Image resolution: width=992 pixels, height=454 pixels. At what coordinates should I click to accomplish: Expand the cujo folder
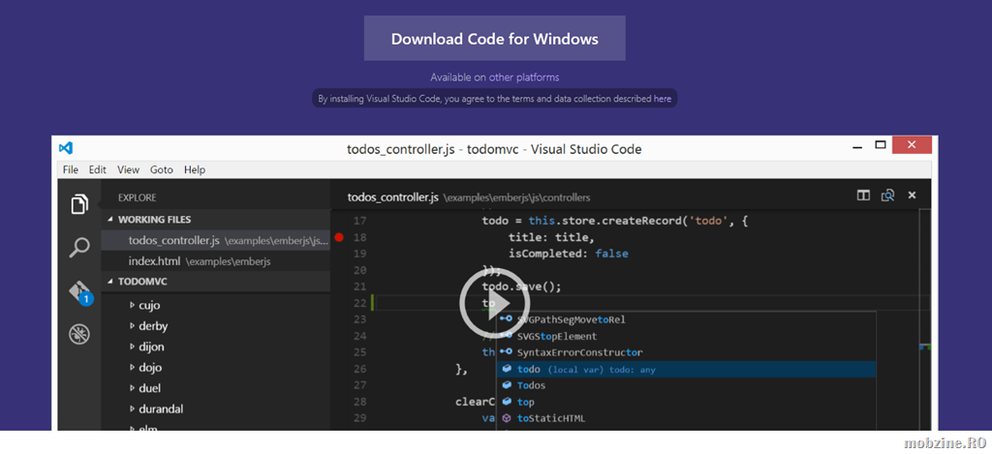click(x=133, y=305)
